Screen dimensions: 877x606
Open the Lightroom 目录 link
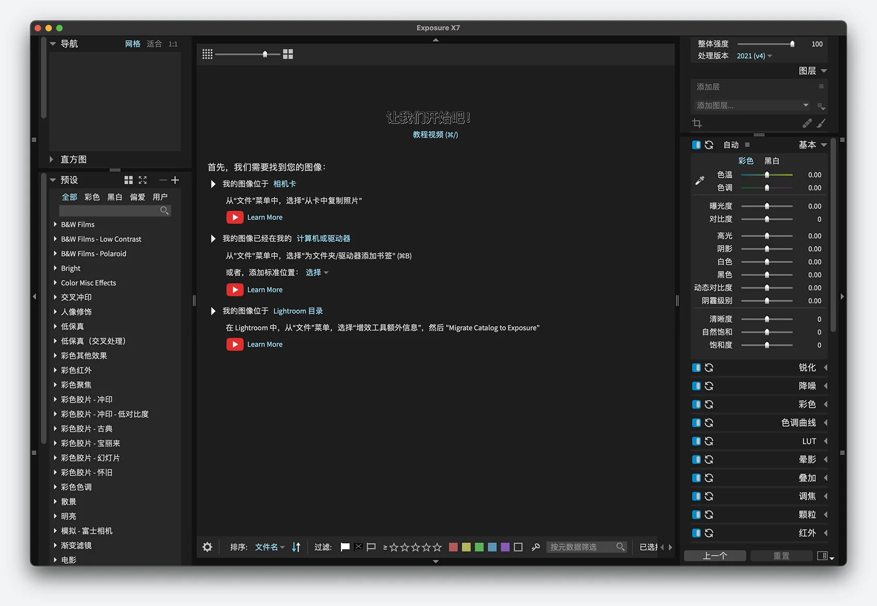(298, 311)
